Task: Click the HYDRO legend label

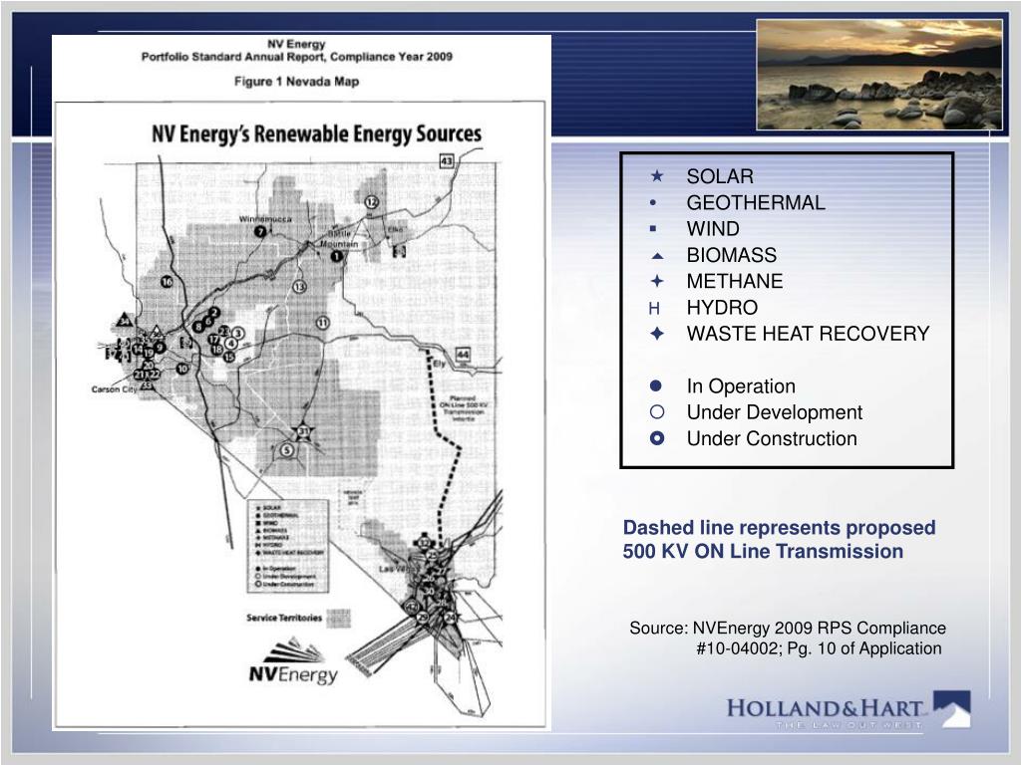Action: pyautogui.click(x=722, y=307)
